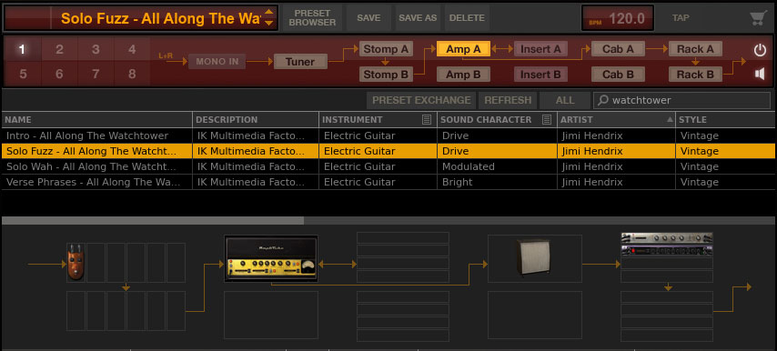
Task: Delete the current preset
Action: click(x=467, y=18)
